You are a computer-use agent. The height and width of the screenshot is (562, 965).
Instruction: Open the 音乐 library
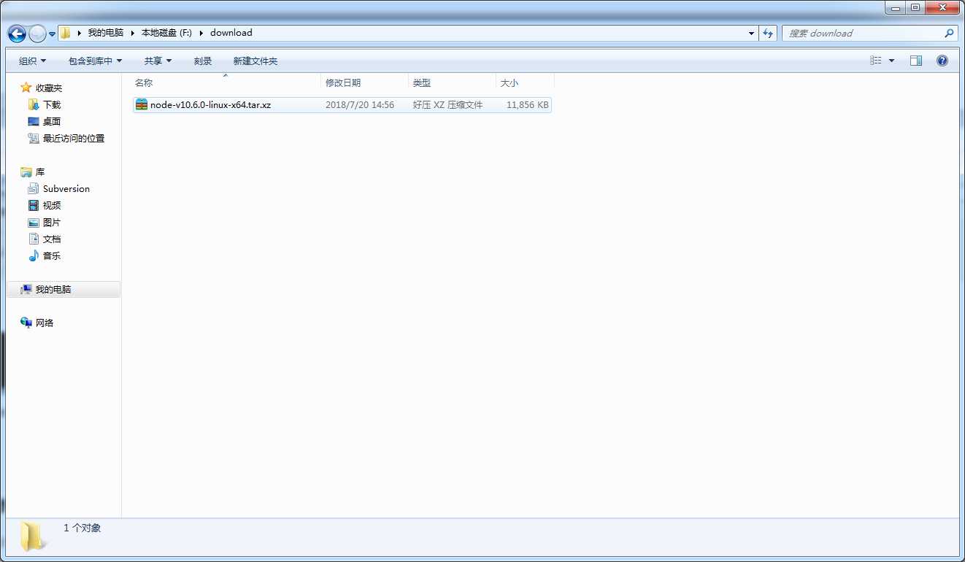52,255
